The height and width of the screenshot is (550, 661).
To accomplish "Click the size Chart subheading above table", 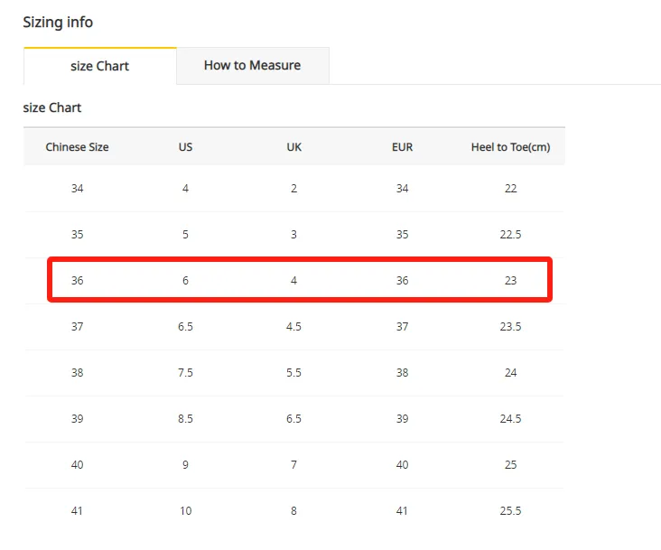I will coord(52,107).
